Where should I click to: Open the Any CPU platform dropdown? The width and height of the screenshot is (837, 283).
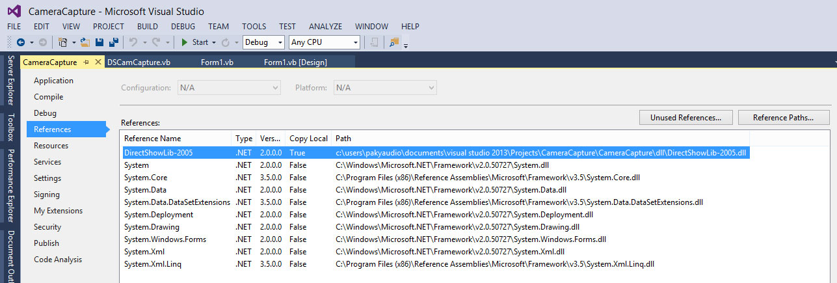pos(325,42)
